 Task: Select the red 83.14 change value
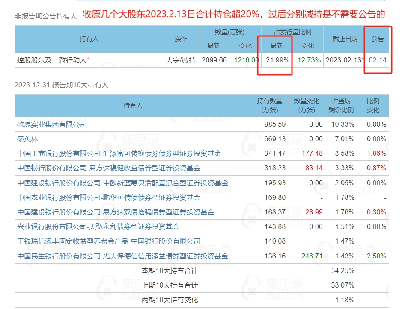[x=314, y=168]
